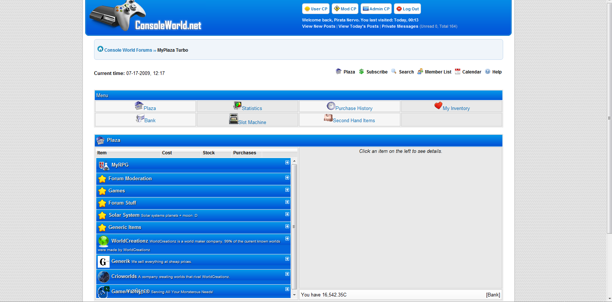The height and width of the screenshot is (302, 612).
Task: Click the Slot Machine icon
Action: coord(233,119)
